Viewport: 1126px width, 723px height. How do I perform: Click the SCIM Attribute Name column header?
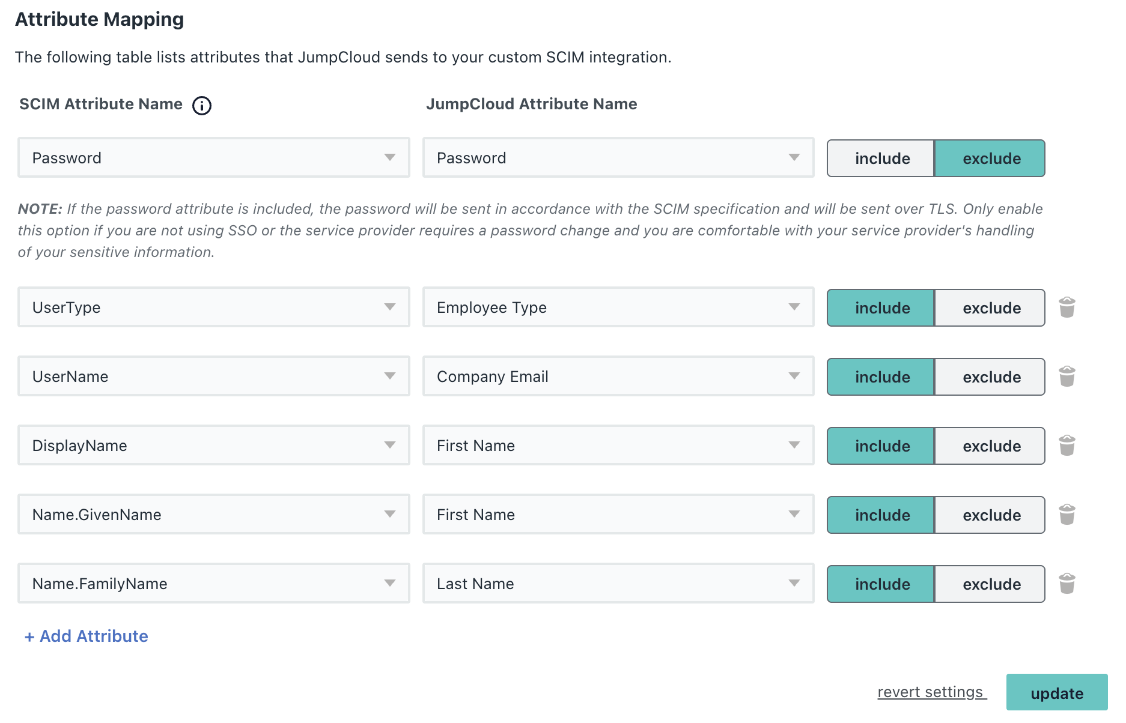(101, 104)
